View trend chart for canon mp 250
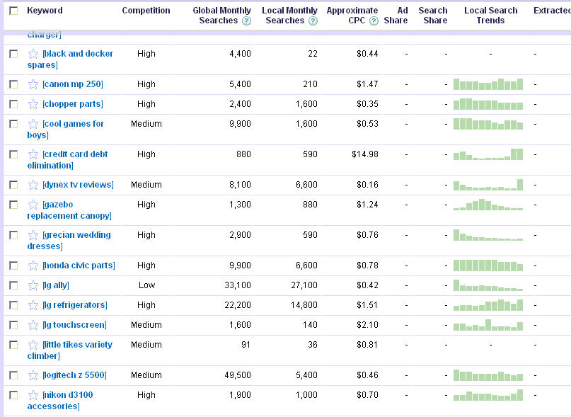The image size is (571, 417). tap(488, 84)
